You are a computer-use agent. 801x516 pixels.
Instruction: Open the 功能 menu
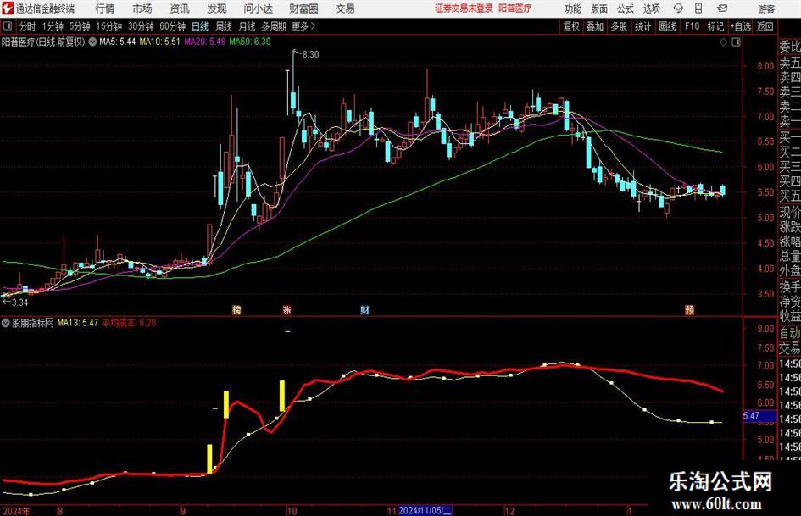pyautogui.click(x=573, y=8)
